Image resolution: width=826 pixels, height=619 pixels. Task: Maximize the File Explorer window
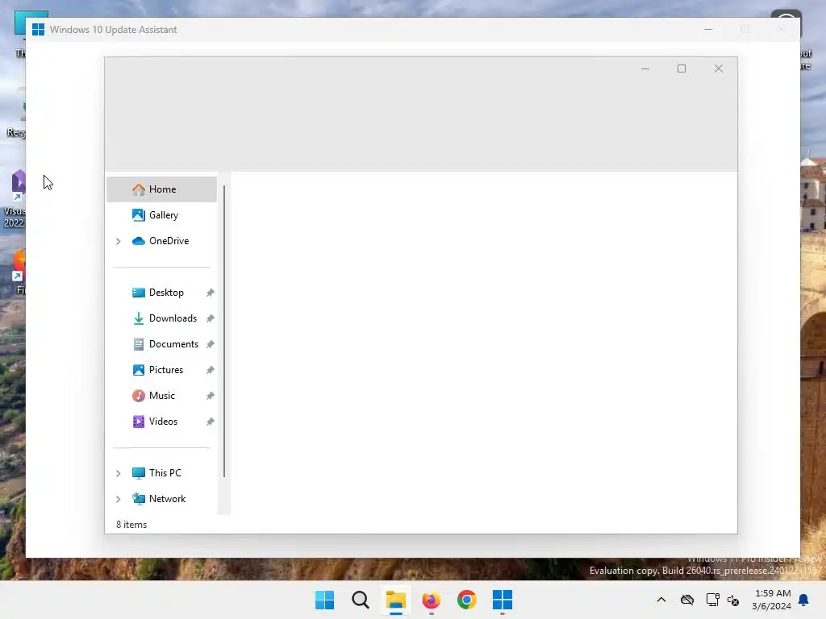tap(682, 69)
